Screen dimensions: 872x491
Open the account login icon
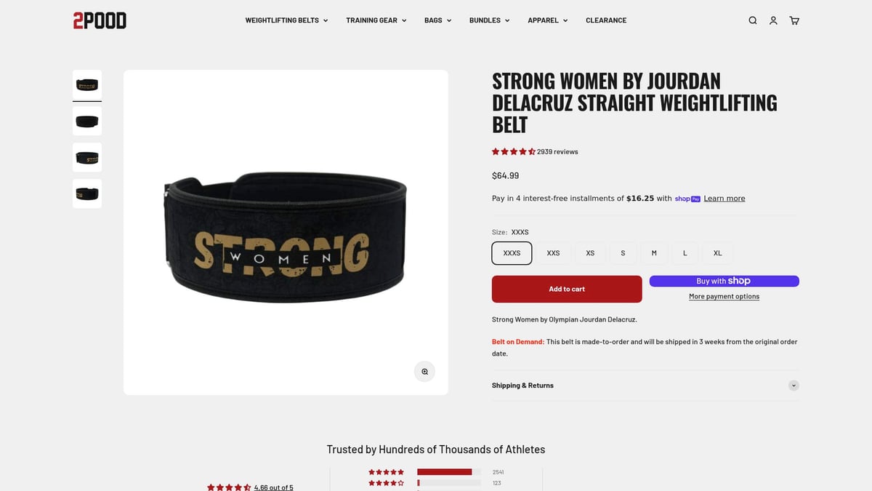[x=773, y=20]
